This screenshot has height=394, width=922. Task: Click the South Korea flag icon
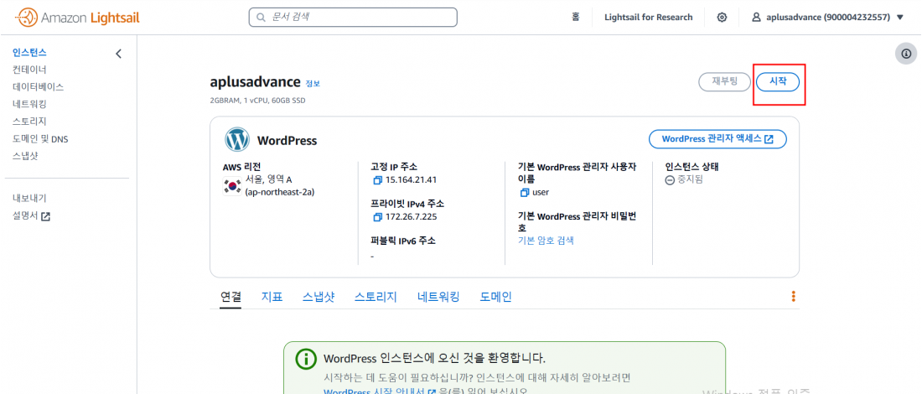[x=233, y=186]
